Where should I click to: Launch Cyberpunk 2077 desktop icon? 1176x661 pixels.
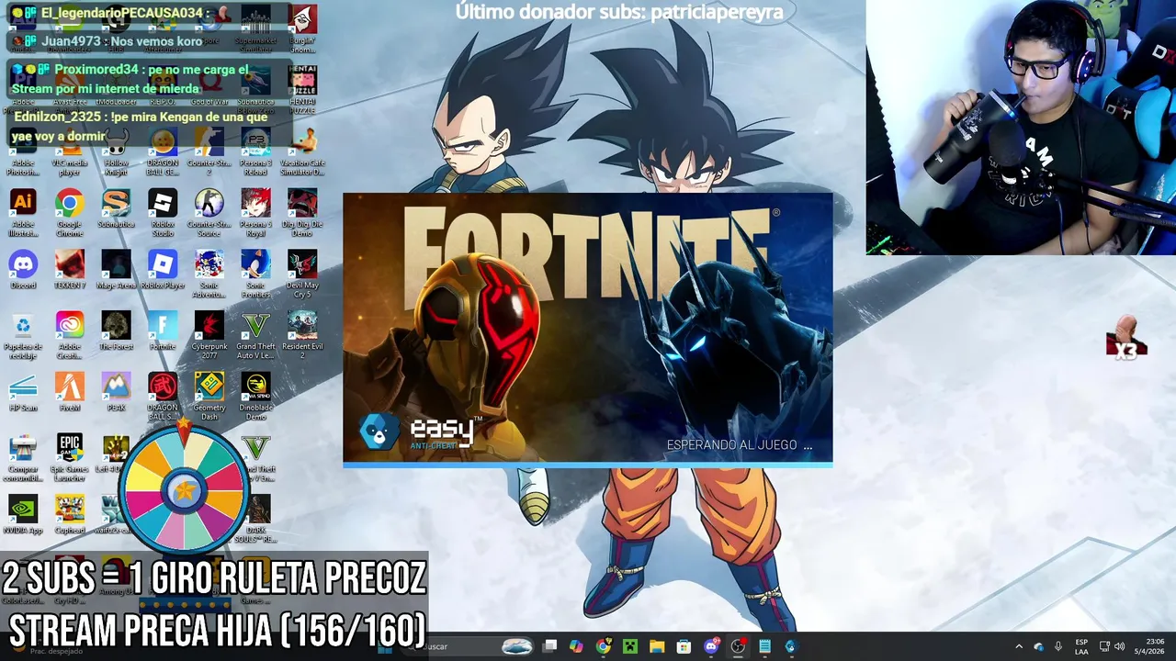209,335
